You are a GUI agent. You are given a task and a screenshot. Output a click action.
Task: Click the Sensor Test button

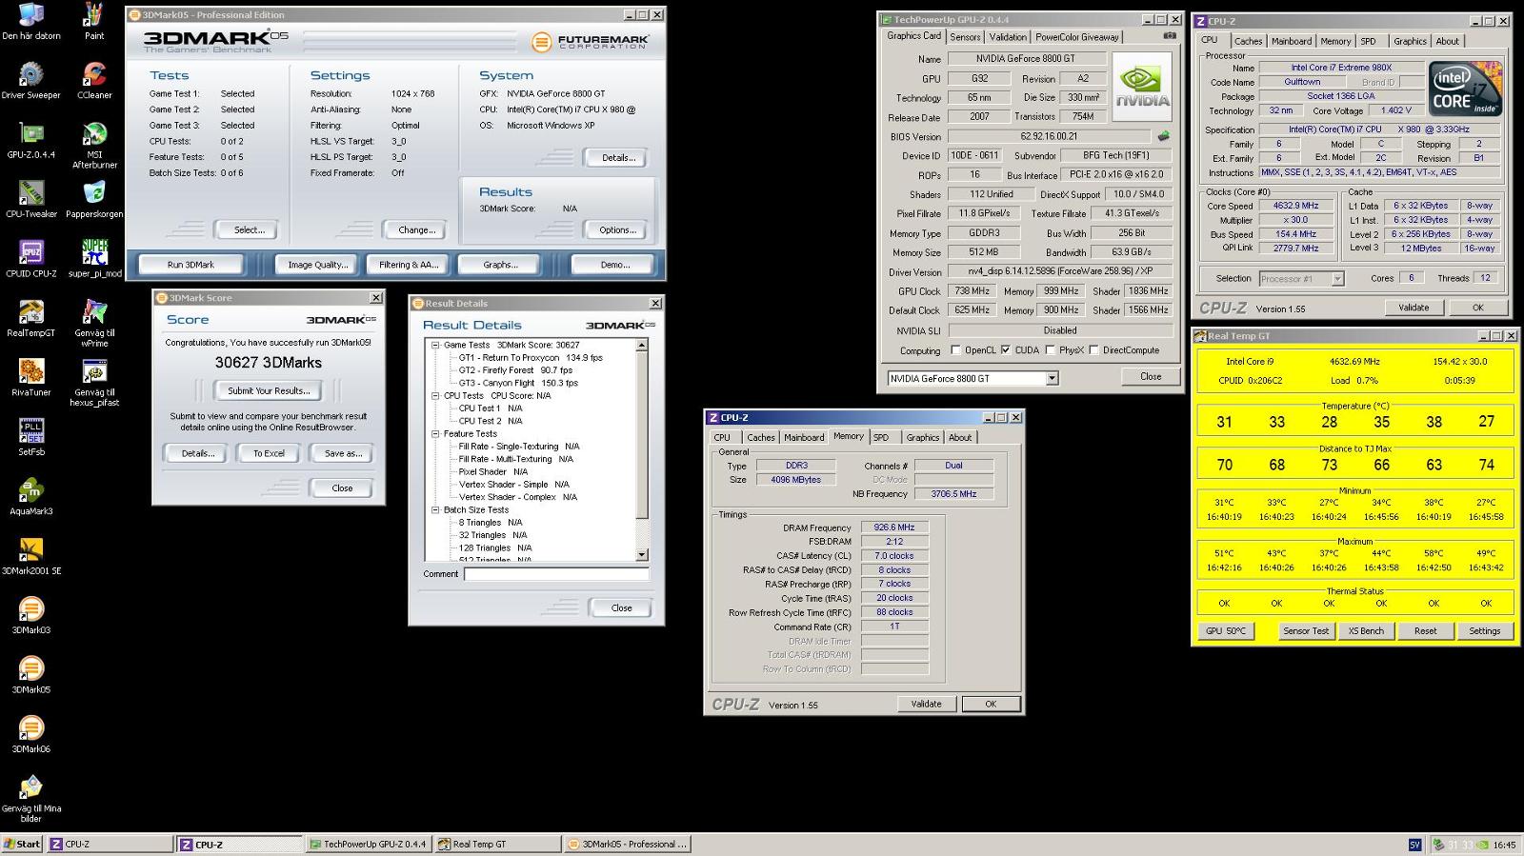coord(1306,631)
